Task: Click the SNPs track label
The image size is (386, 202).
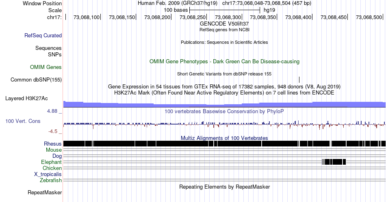Action: [x=55, y=54]
